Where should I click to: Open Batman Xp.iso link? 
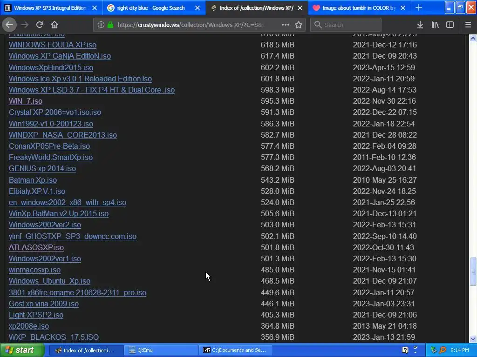[x=33, y=180]
